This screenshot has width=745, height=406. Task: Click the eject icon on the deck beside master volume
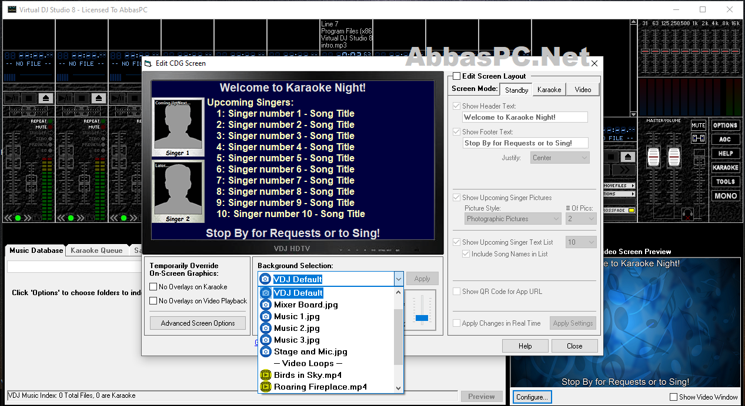629,157
